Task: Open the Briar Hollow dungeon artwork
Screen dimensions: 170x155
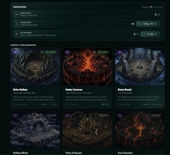Action: click(35, 67)
